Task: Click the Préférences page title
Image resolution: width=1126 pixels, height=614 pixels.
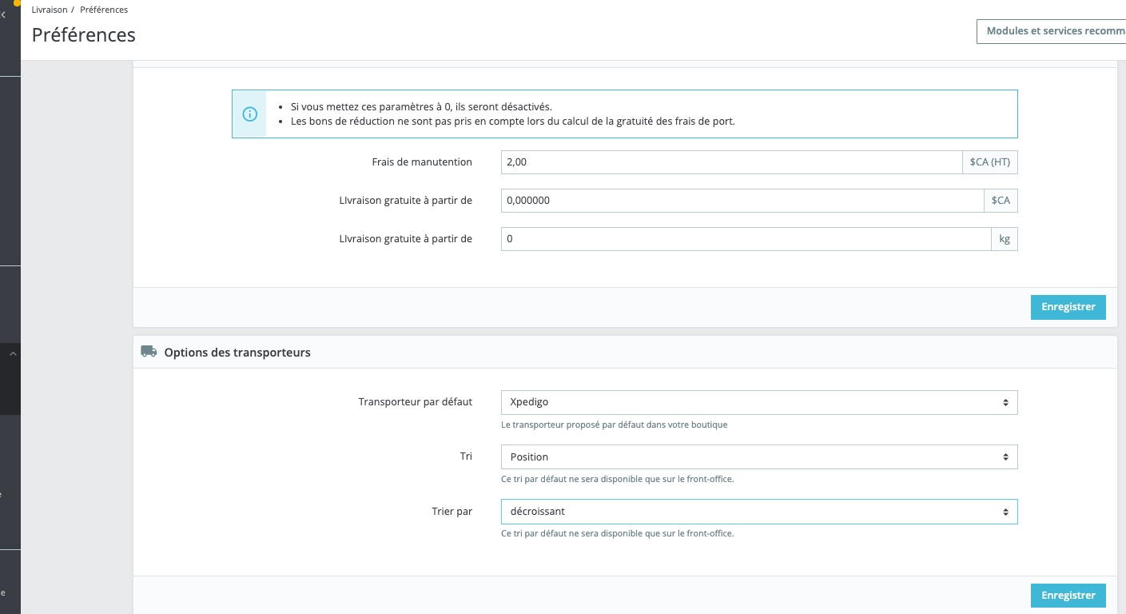Action: pos(84,35)
